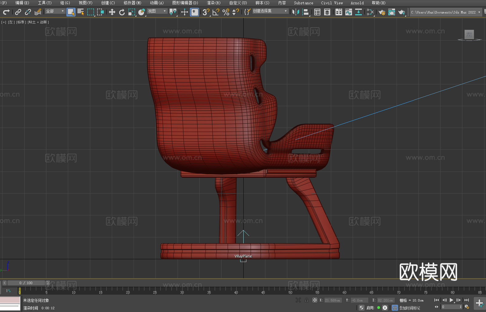486x312 pixels.
Task: Go to the end frame
Action: [467, 300]
